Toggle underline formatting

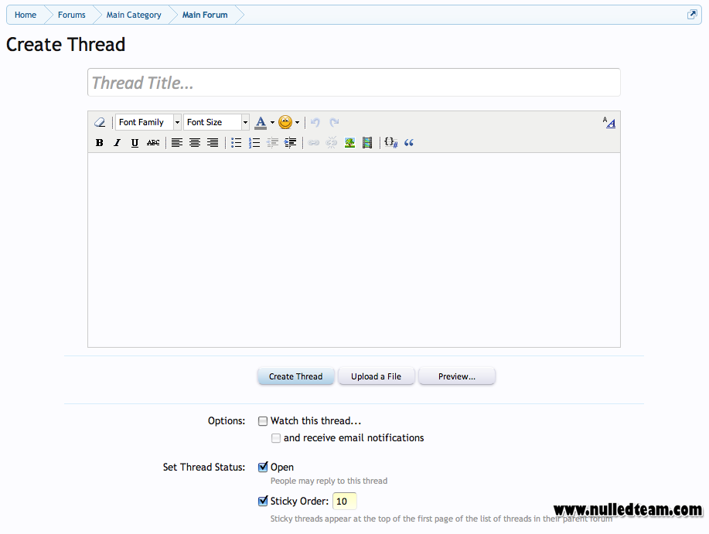pyautogui.click(x=135, y=143)
